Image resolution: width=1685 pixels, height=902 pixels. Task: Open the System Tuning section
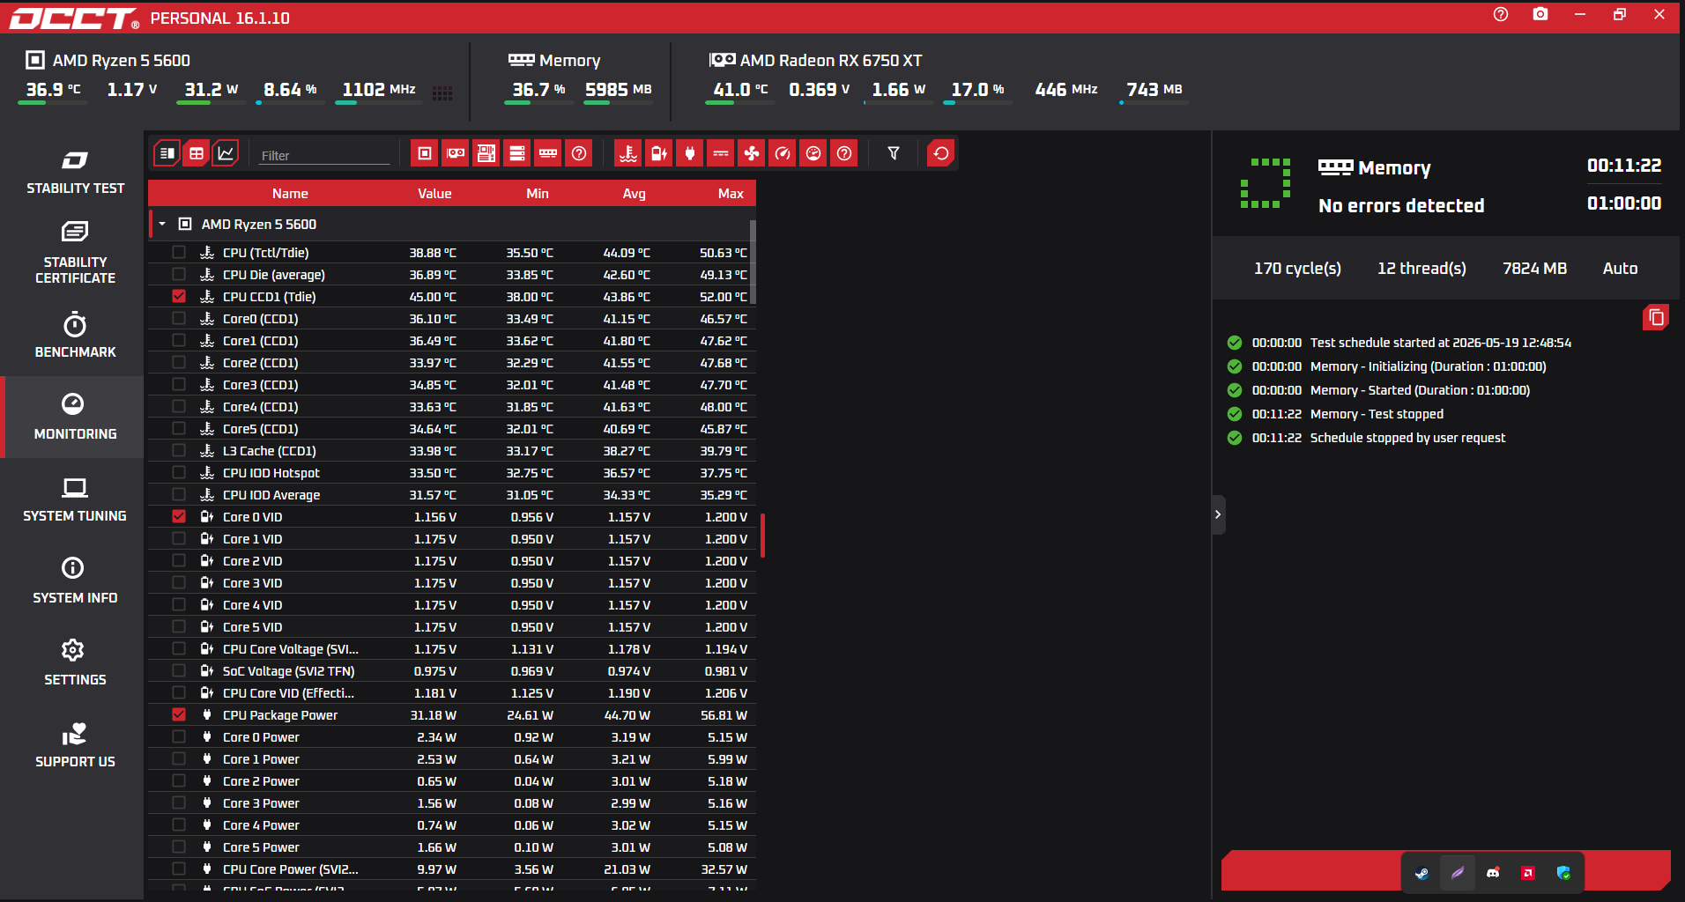[75, 499]
